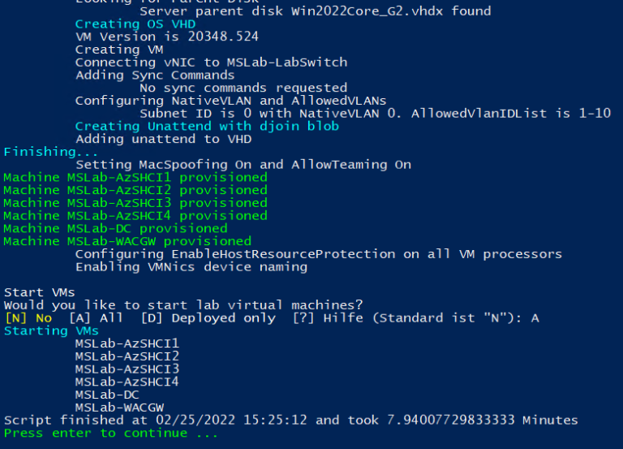Click the "Machine MSLab-AzSHCI3 provisioned" line
Image resolution: width=623 pixels, height=449 pixels.
pos(135,203)
